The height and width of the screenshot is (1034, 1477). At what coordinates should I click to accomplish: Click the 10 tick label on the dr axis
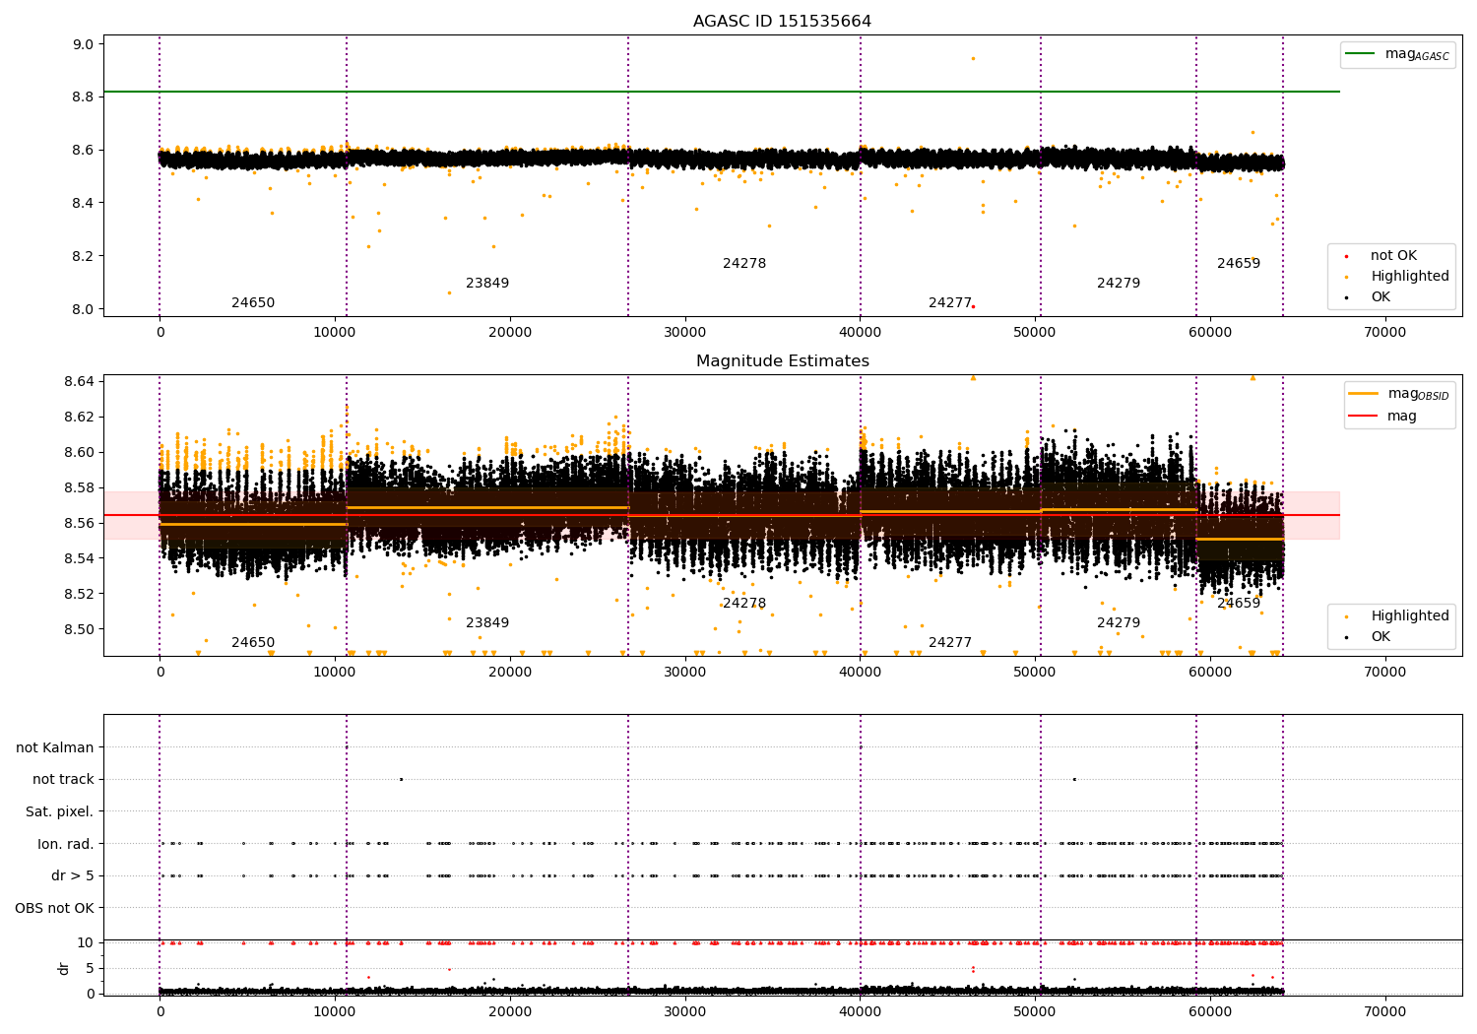pyautogui.click(x=86, y=943)
